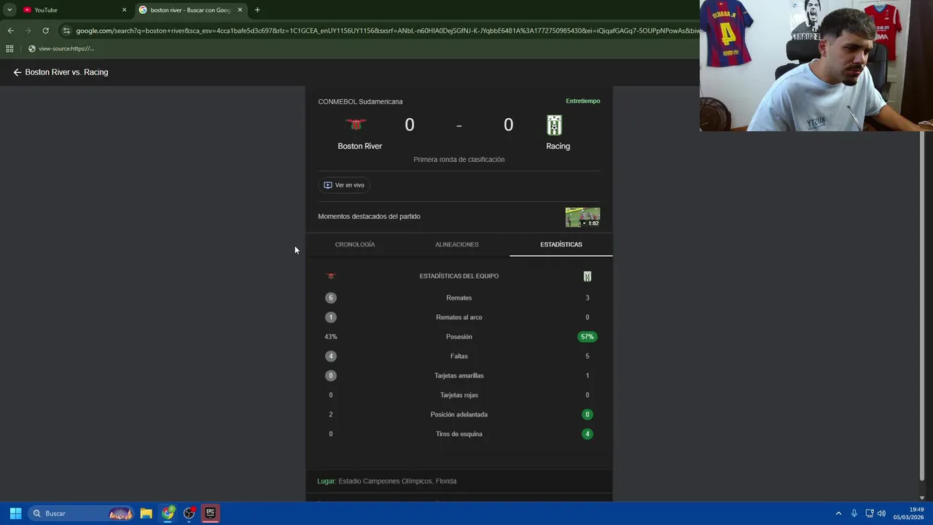Click the CONMEBOL Sudamericana competition label
Viewport: 933px width, 525px height.
[x=360, y=101]
